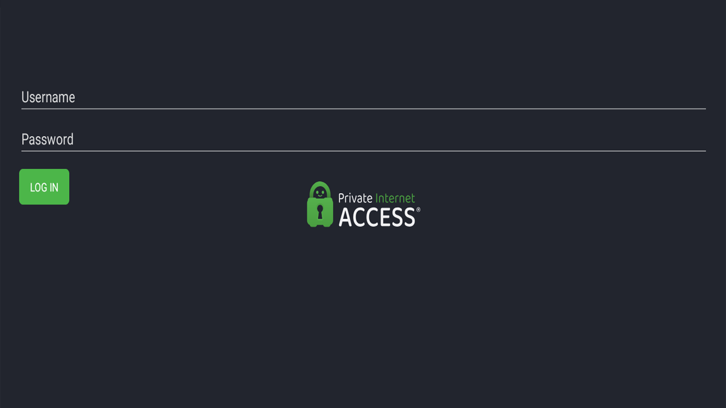Click the letter "A" starting ACCESS
This screenshot has height=408, width=726.
[x=346, y=218]
